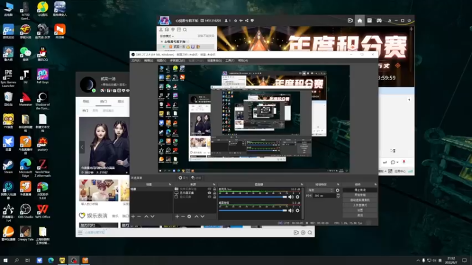Image resolution: width=472 pixels, height=265 pixels.
Task: Mute the desktop audio track in mixer
Action: 291,211
